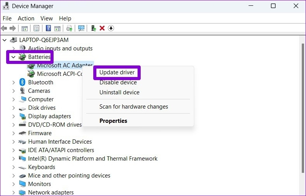Click Scan for hardware changes toolbar icon

tap(81, 28)
